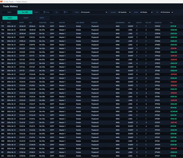The height and width of the screenshot is (158, 183).
Task: Sort by the DATE column header
Action: point(9,23)
